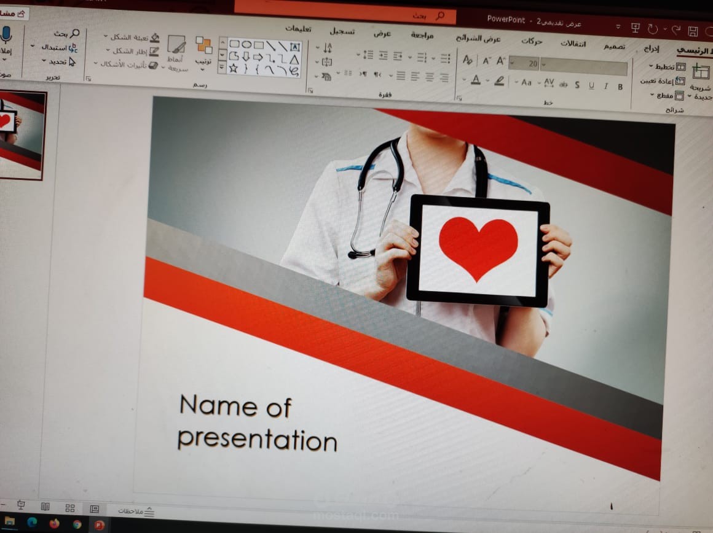Select slide thumbnail in slides panel
Viewport: 713px width, 533px height.
pyautogui.click(x=22, y=134)
